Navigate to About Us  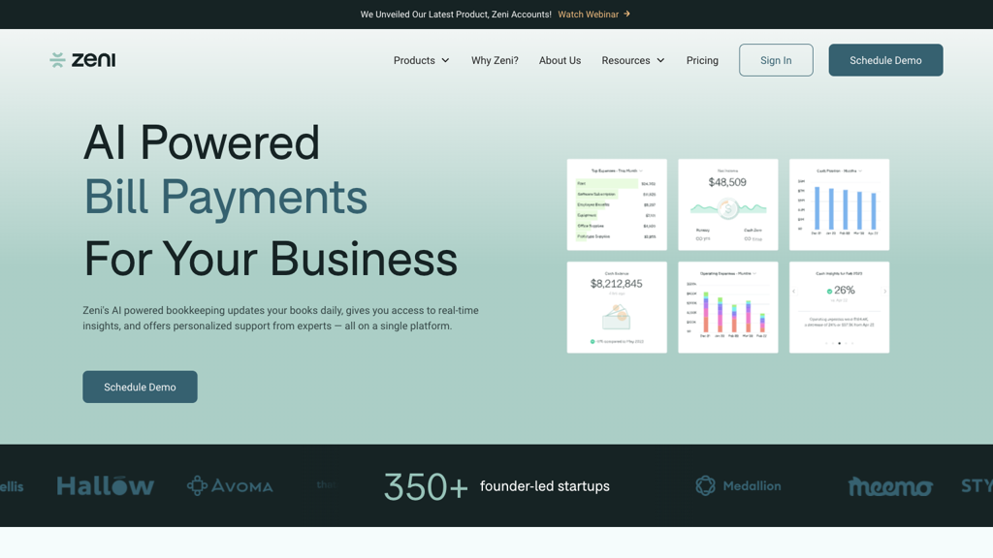[560, 60]
